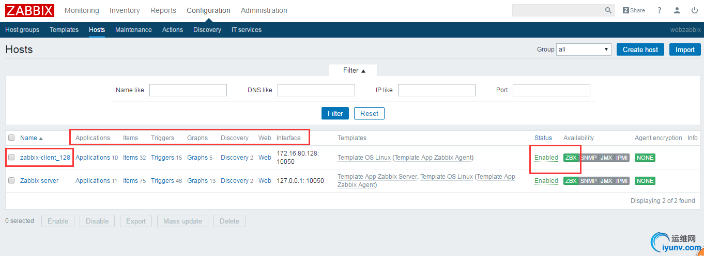Open the Zabbix Share link
The image size is (704, 256).
pyautogui.click(x=634, y=10)
